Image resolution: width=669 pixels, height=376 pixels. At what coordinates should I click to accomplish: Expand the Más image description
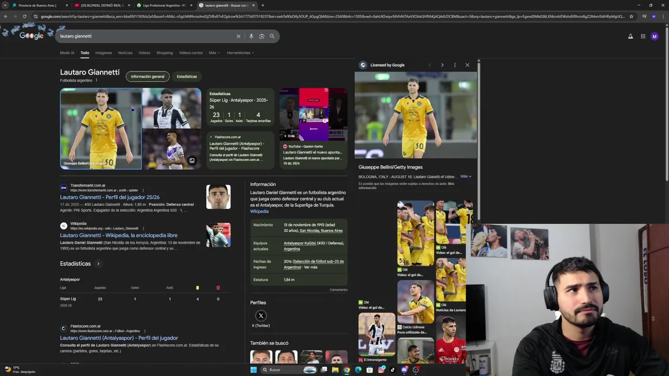click(466, 177)
